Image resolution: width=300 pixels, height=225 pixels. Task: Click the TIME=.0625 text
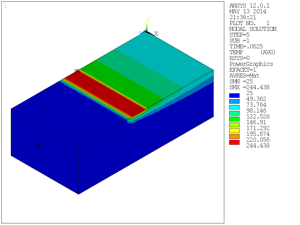click(246, 47)
